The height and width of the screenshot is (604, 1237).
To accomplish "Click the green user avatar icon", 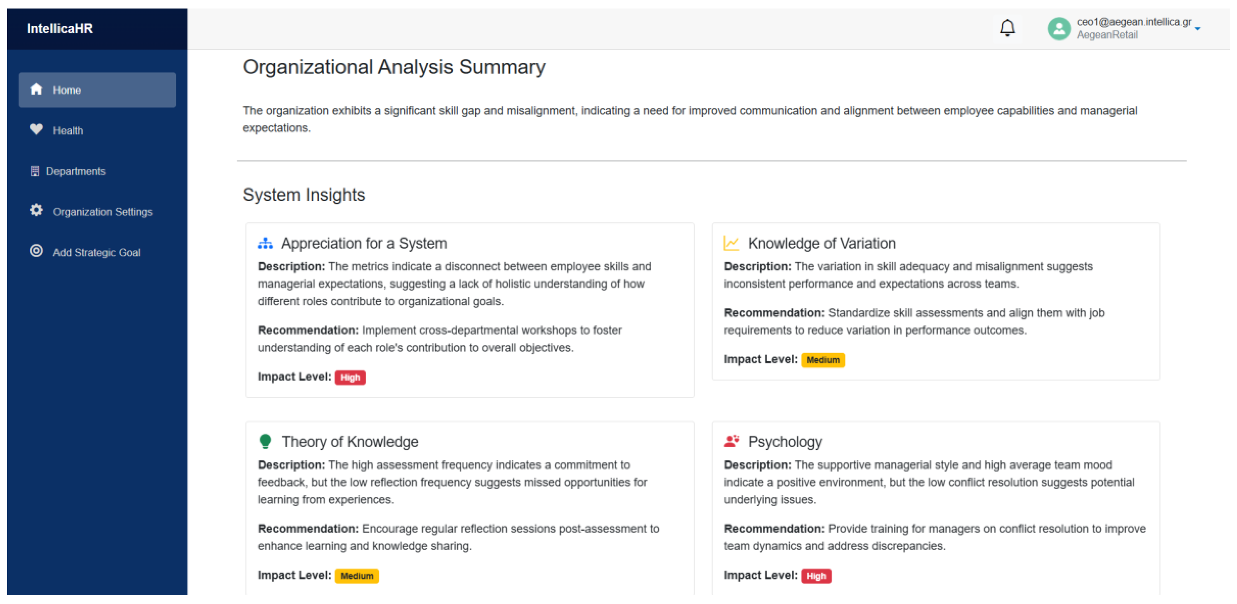I will tap(1058, 28).
